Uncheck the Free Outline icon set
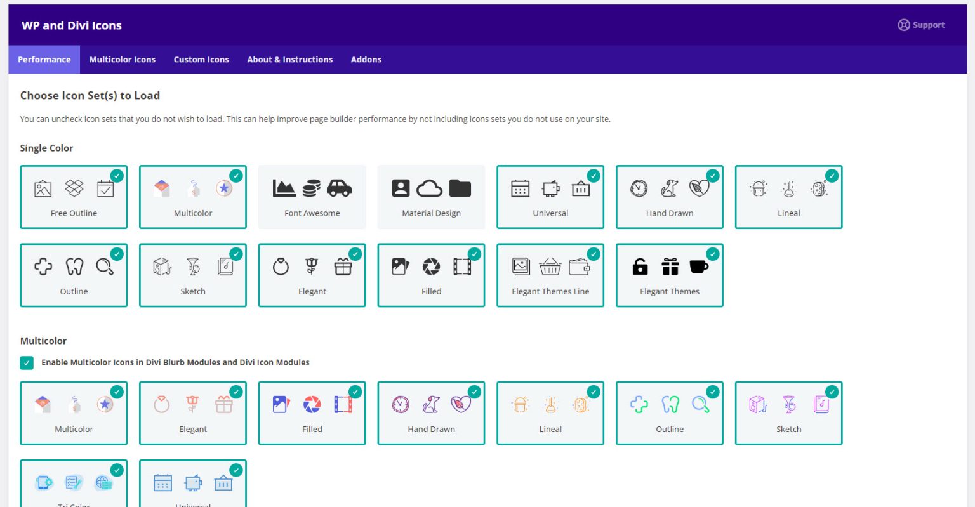This screenshot has height=507, width=975. (x=116, y=174)
